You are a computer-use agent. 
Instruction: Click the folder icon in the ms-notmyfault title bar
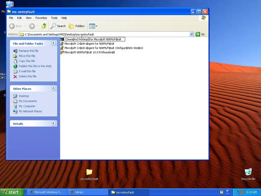[x=9, y=11]
